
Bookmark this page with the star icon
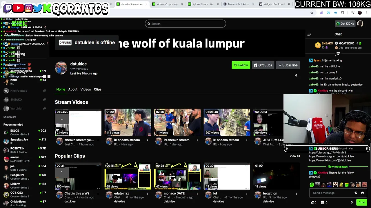[x=312, y=13]
